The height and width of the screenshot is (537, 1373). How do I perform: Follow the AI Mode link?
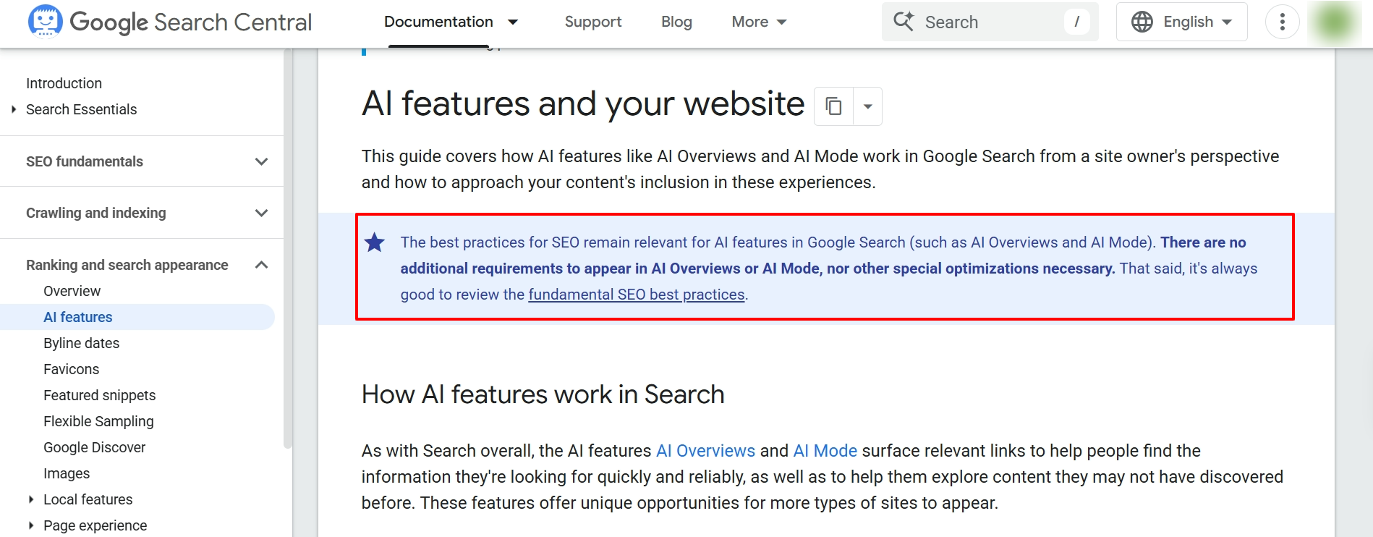tap(825, 451)
